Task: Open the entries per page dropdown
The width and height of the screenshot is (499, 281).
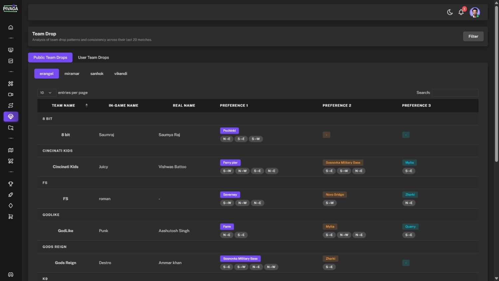Action: [46, 93]
